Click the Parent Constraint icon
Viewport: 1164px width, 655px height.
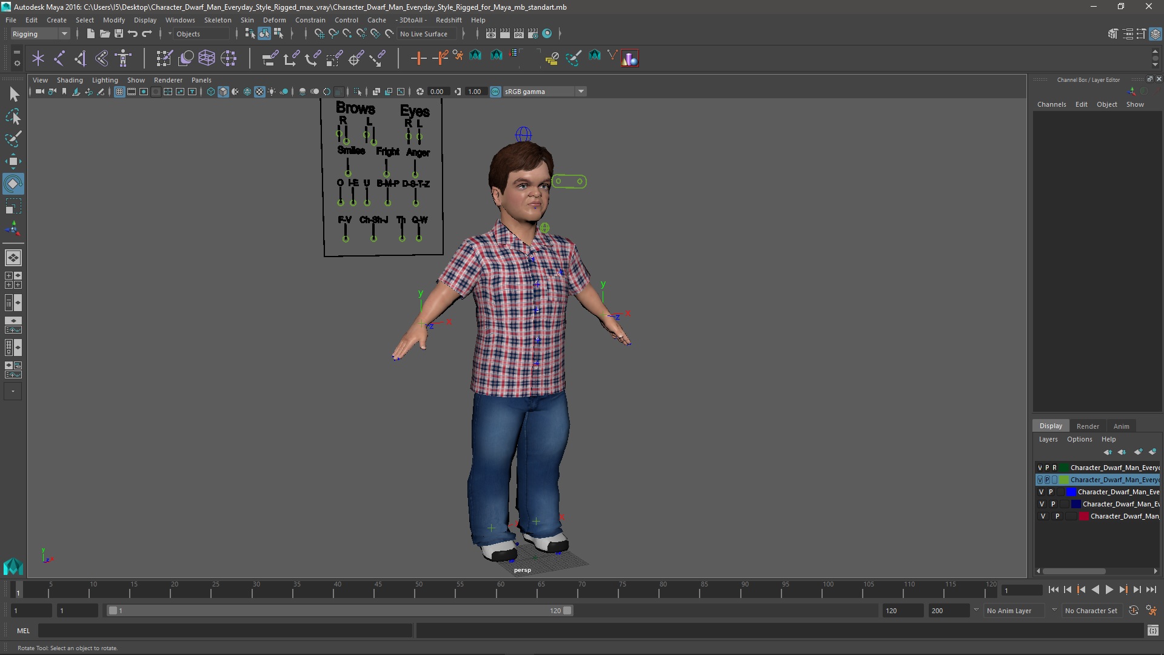click(270, 58)
